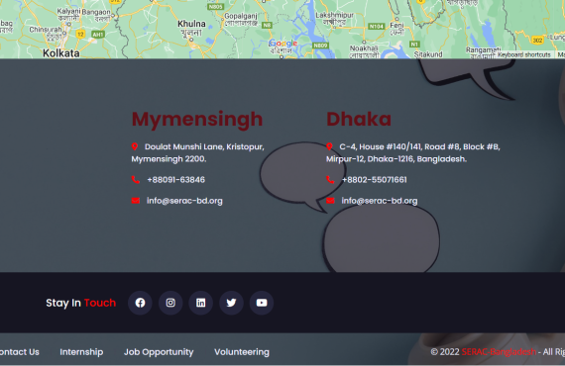The image size is (565, 366).
Task: Open the Job Opportunity footer link
Action: pos(159,352)
